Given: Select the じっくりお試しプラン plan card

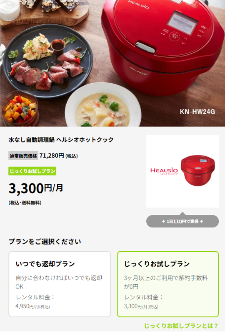Looking at the screenshot, I should point(168,284).
